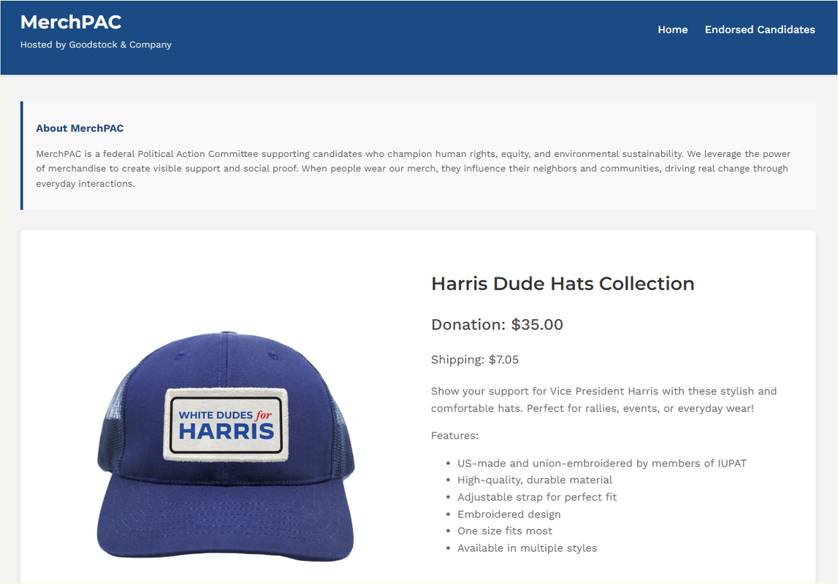The height and width of the screenshot is (584, 838).
Task: Select the Donation $35.00 price text
Action: pyautogui.click(x=497, y=325)
